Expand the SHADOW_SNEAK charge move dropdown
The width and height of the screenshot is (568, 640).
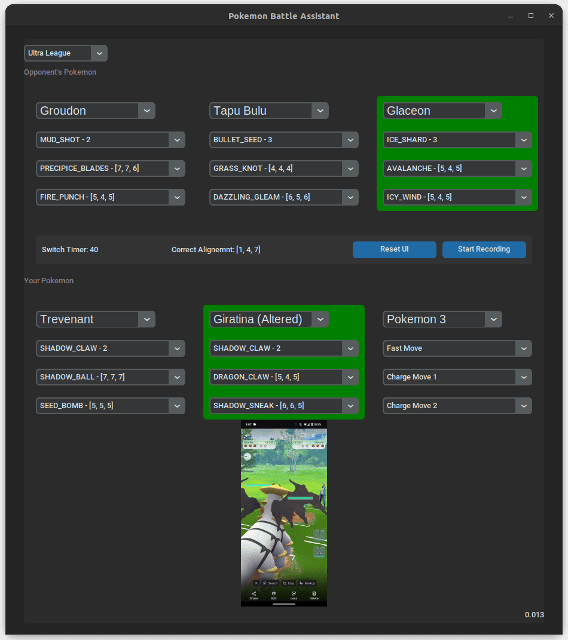284,406
